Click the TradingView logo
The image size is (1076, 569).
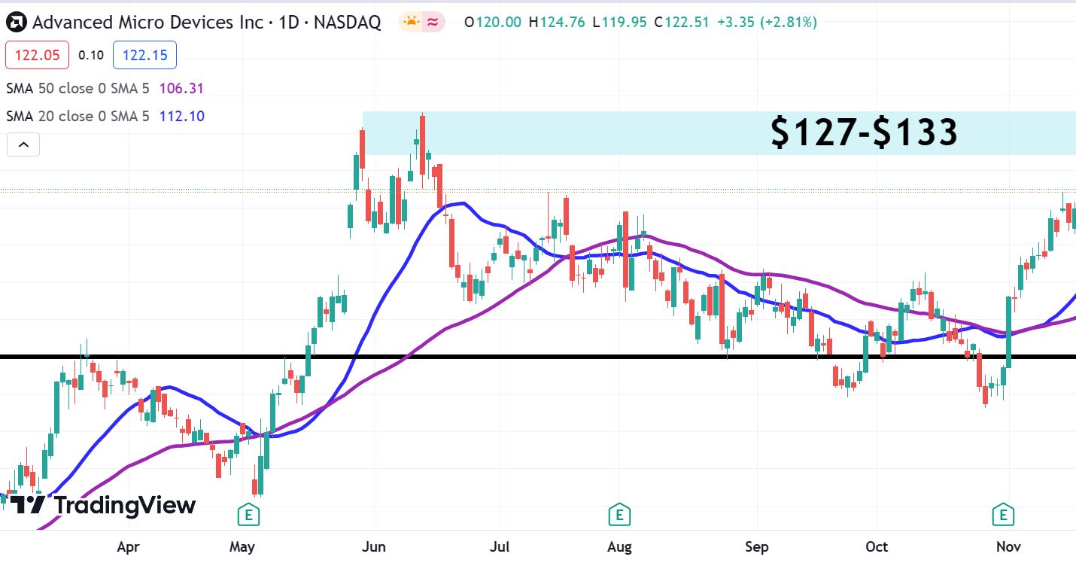[x=103, y=505]
